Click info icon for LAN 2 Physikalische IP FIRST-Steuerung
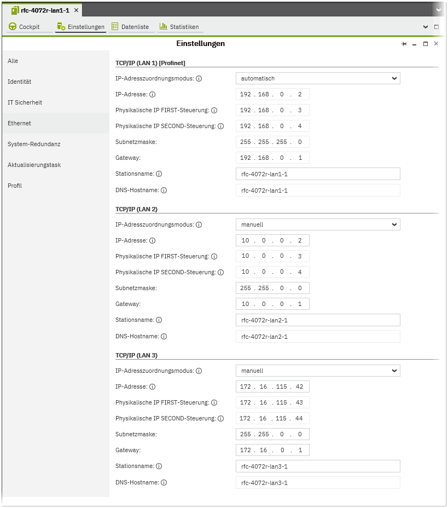The height and width of the screenshot is (508, 448). coord(214,257)
